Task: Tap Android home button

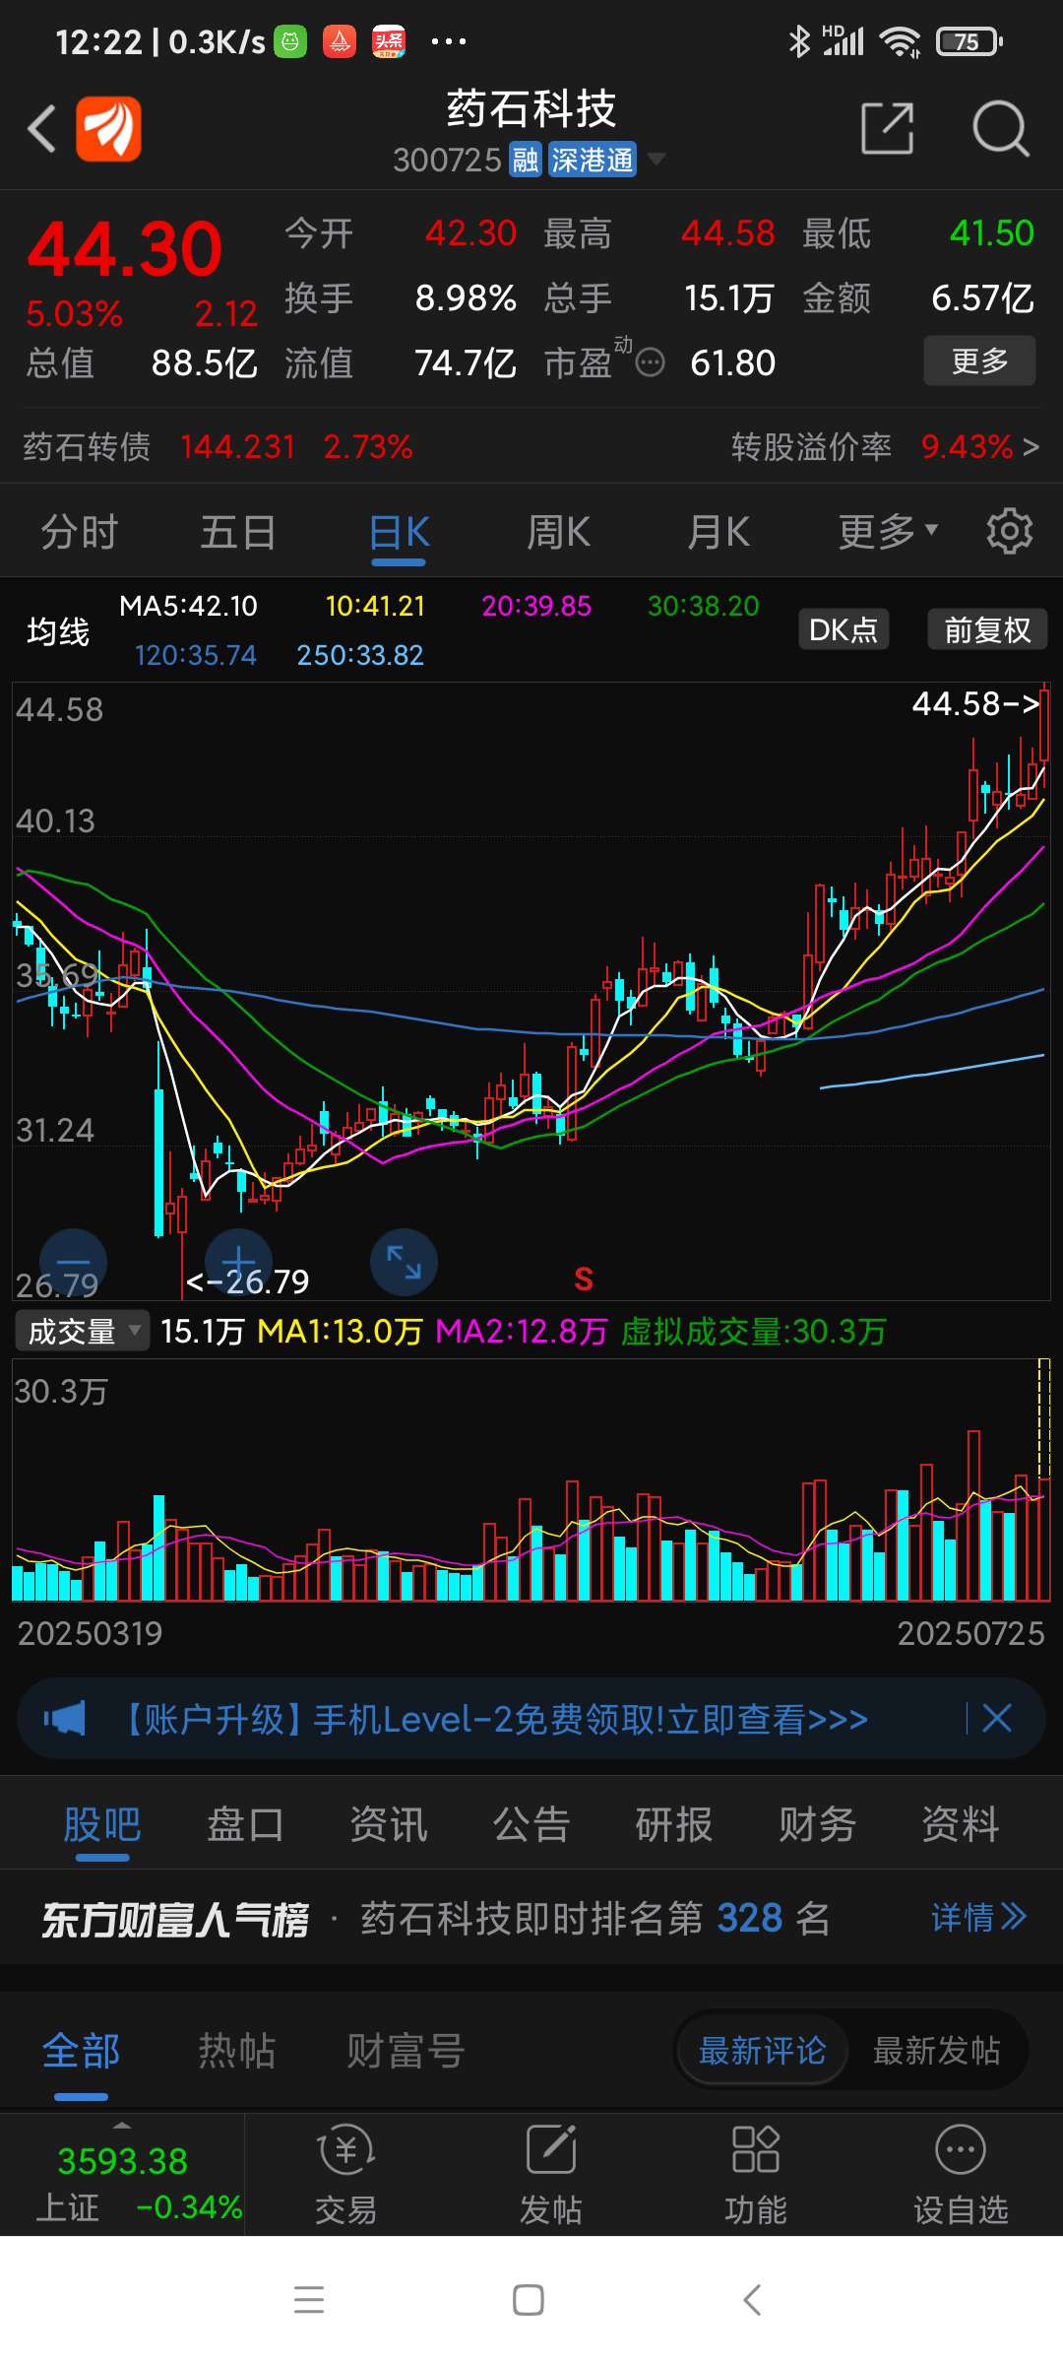Action: [529, 2300]
